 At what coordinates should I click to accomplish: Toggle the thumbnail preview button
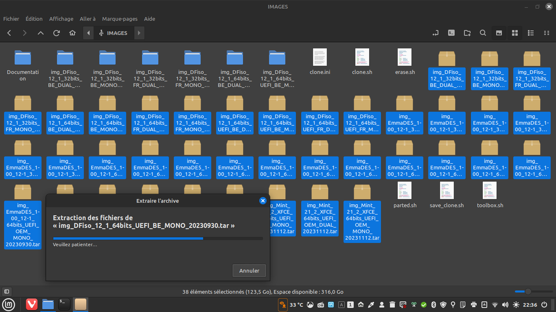pyautogui.click(x=499, y=33)
